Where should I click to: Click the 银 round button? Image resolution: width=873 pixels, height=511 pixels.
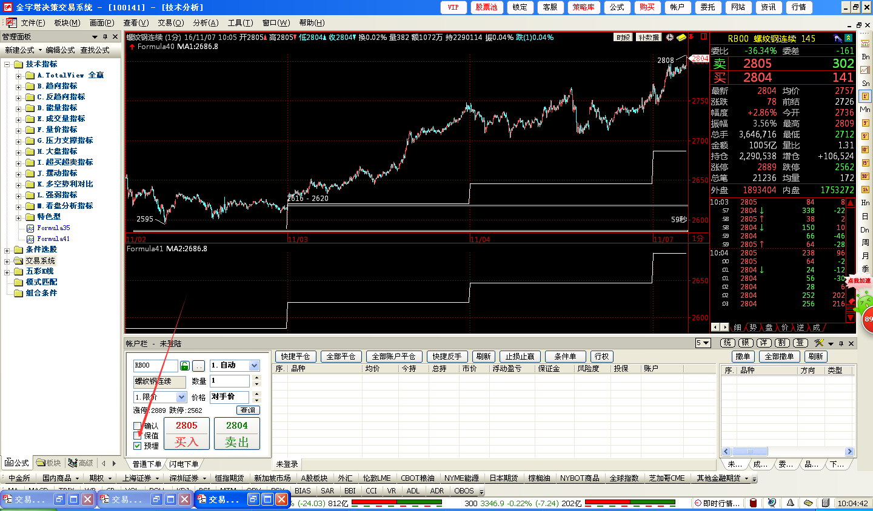coord(746,343)
